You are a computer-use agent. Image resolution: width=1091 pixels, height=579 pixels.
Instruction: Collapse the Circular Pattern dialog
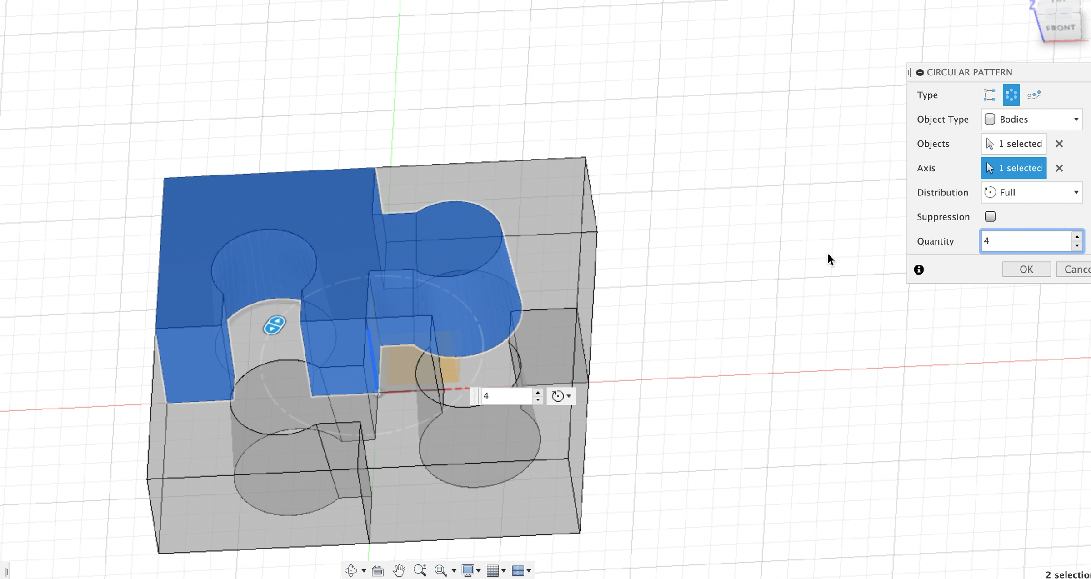920,72
